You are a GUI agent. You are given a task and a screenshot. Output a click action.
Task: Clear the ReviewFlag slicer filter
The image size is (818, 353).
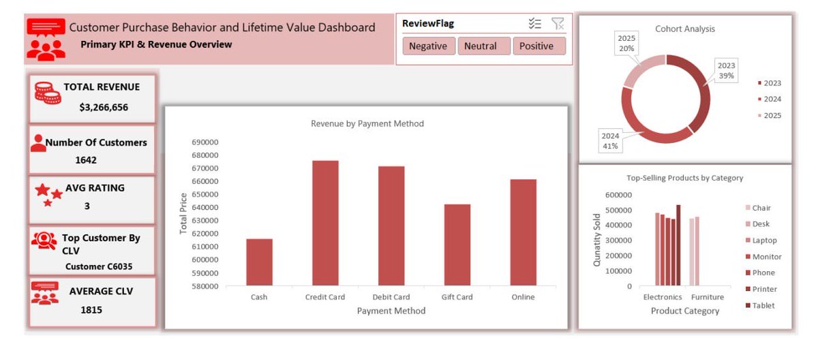click(x=558, y=24)
